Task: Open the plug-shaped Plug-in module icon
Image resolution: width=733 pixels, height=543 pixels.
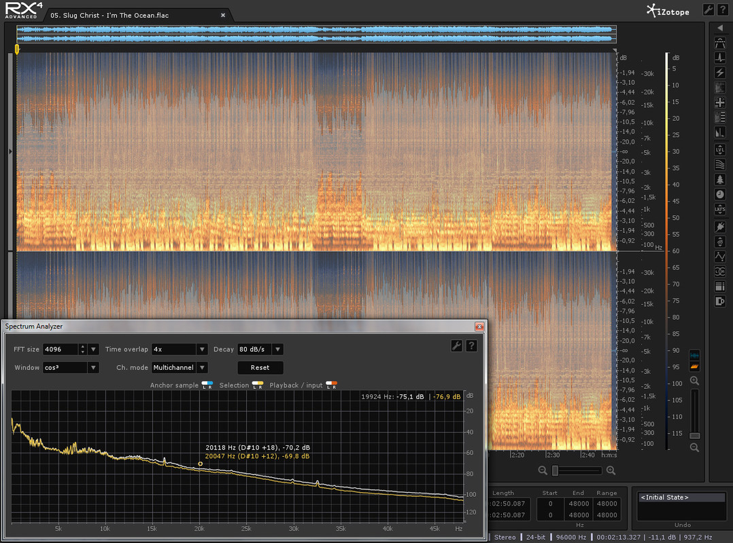Action: tap(720, 227)
